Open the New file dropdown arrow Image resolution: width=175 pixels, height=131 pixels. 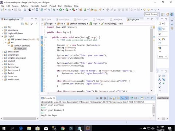pyautogui.click(x=6, y=10)
